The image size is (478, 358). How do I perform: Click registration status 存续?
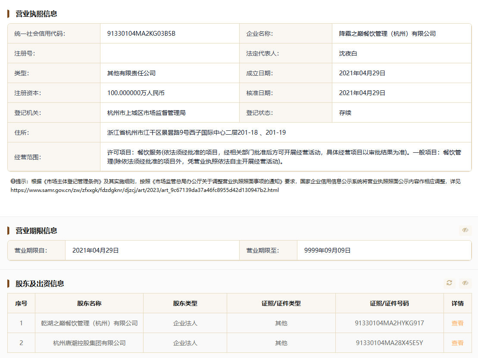point(345,113)
